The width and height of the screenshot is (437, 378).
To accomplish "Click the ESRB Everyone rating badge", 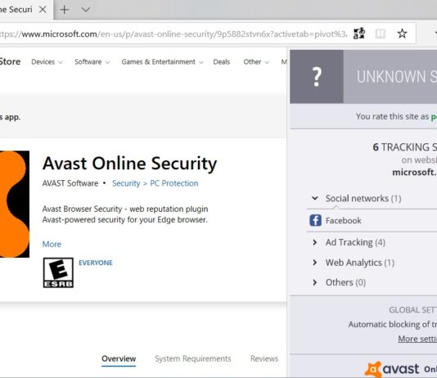I will click(58, 272).
